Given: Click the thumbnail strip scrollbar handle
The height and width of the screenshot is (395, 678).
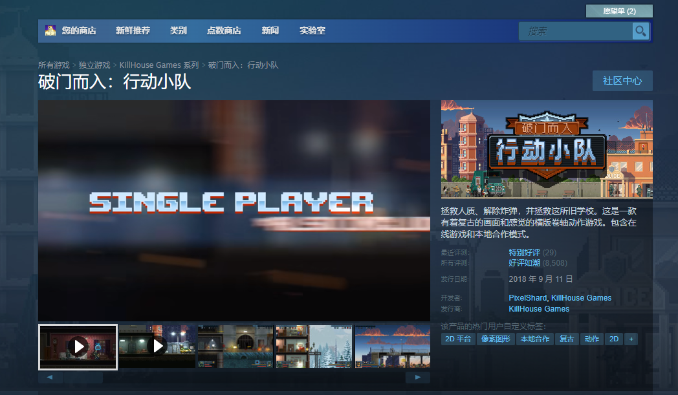Looking at the screenshot, I should point(83,378).
